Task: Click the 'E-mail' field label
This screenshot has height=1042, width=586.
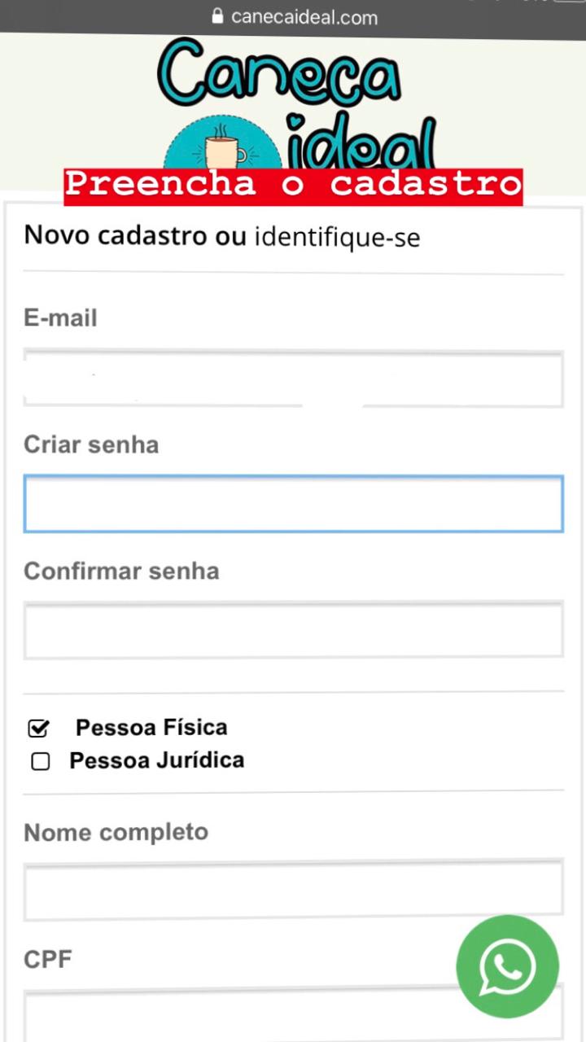Action: (x=60, y=317)
